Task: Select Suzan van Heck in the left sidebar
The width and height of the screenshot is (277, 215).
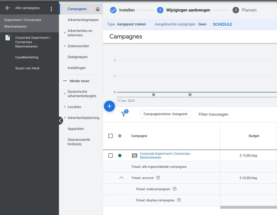Action: click(x=27, y=68)
